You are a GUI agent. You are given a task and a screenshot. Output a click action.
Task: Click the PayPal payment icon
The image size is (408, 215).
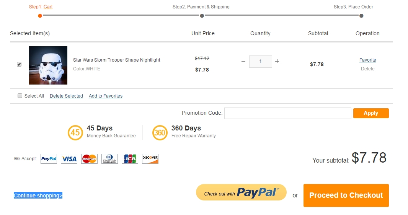pyautogui.click(x=49, y=159)
